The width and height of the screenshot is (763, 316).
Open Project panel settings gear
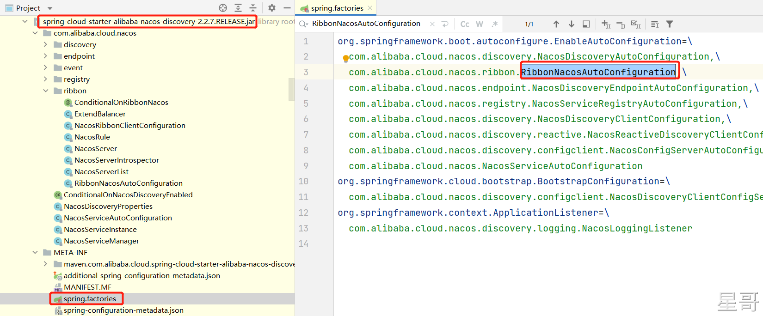pos(272,8)
